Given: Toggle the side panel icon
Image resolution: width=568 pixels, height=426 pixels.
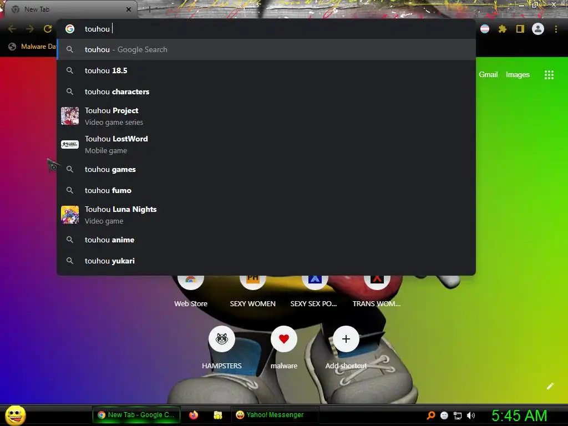Looking at the screenshot, I should click(x=520, y=29).
